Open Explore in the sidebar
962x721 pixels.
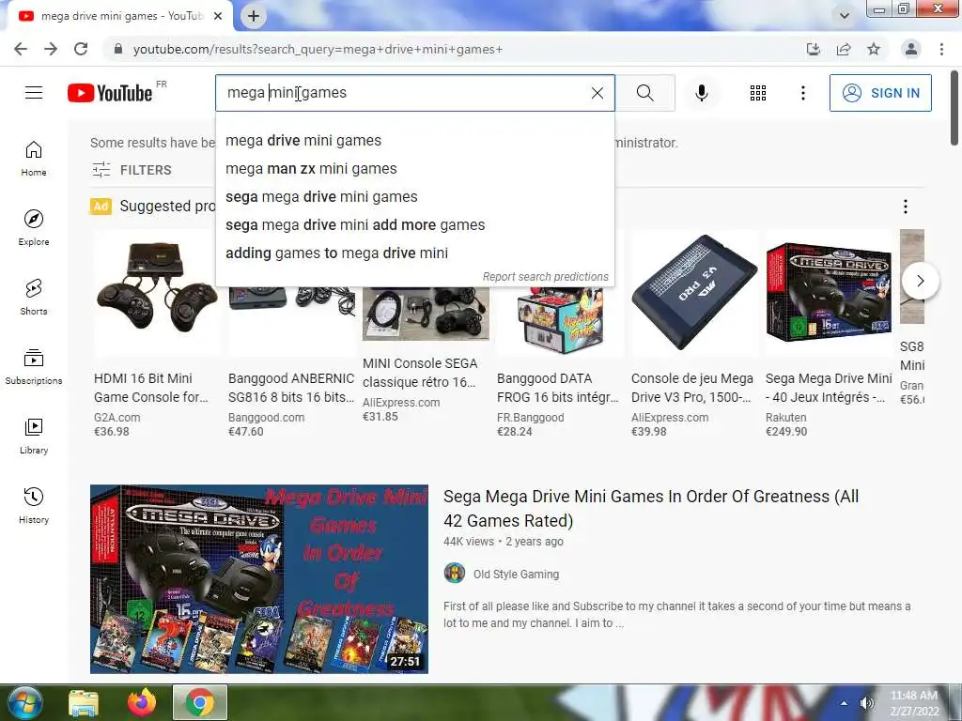(x=34, y=228)
